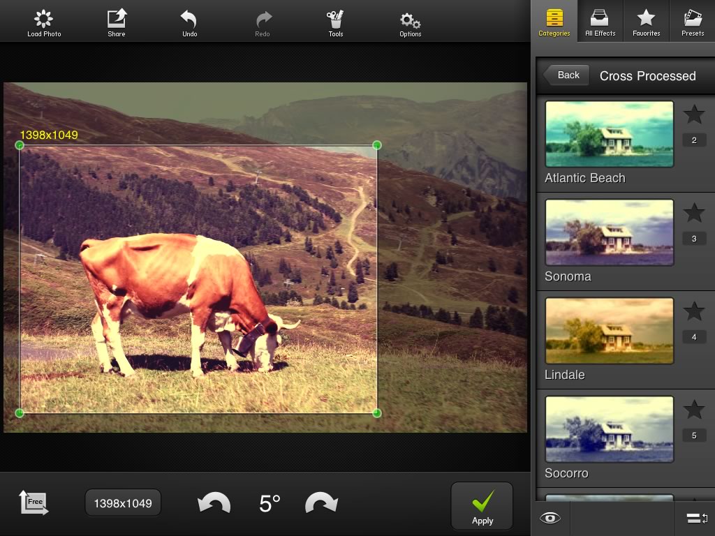The image size is (715, 536).
Task: Pick the Socorro effect thumbnail
Action: [x=609, y=429]
